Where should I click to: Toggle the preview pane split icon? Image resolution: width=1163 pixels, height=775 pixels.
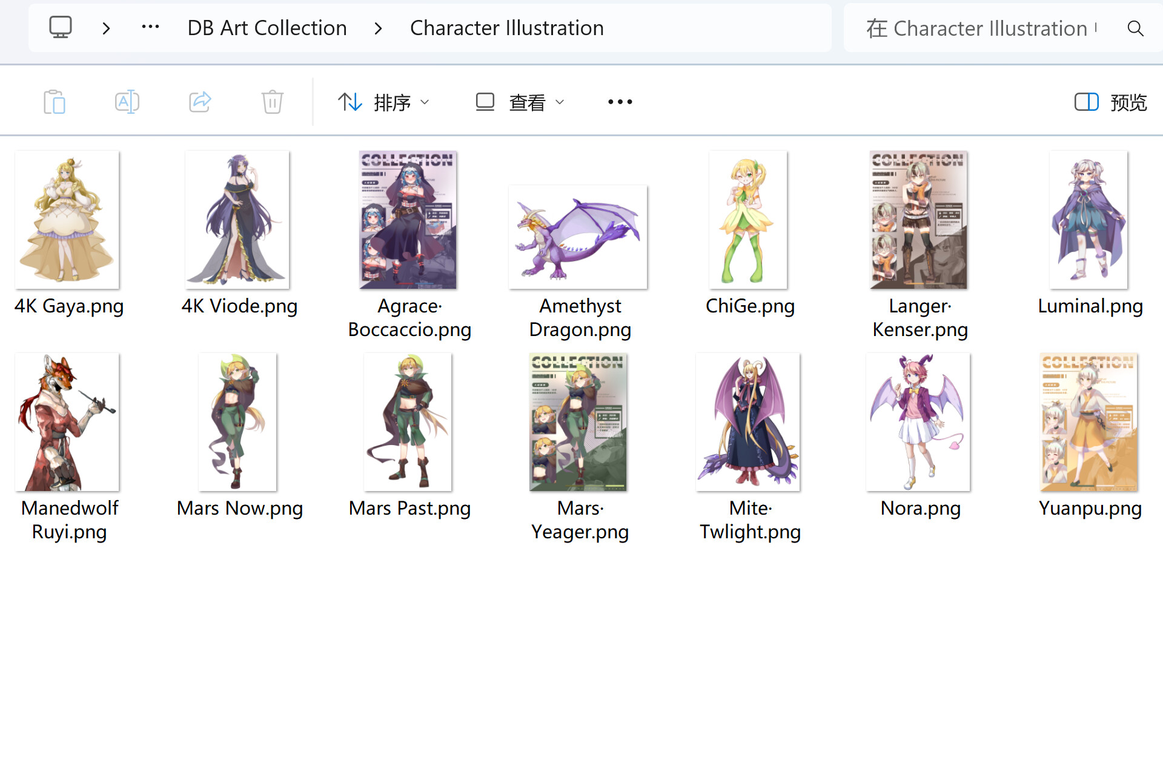pos(1086,102)
